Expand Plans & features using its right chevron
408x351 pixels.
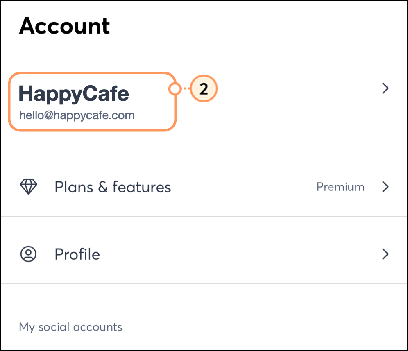(385, 187)
